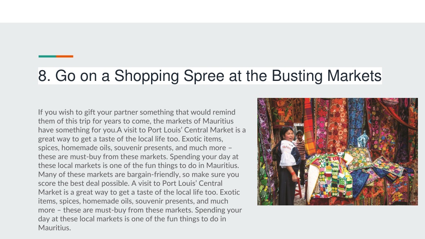Click the number "8." in the title
Viewport: 425px width, 239px height.
(44, 76)
